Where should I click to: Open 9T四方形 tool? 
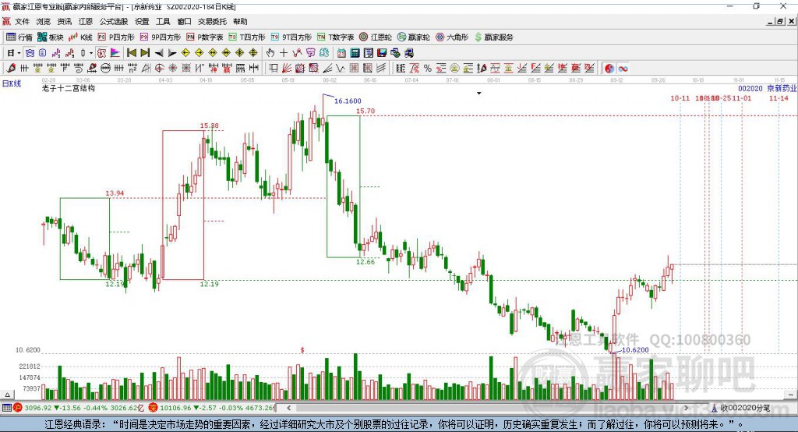291,37
